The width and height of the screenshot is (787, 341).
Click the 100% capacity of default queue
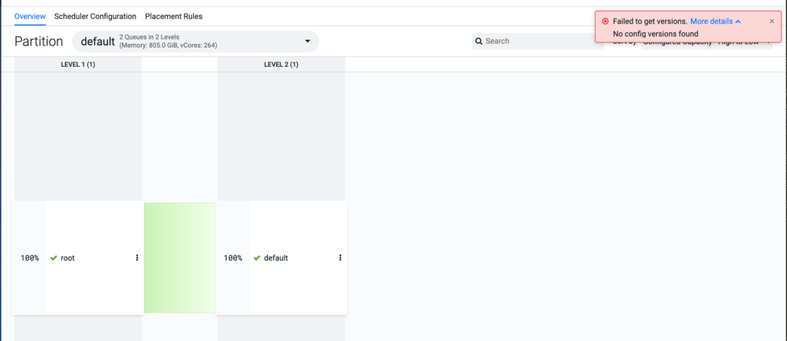point(233,258)
